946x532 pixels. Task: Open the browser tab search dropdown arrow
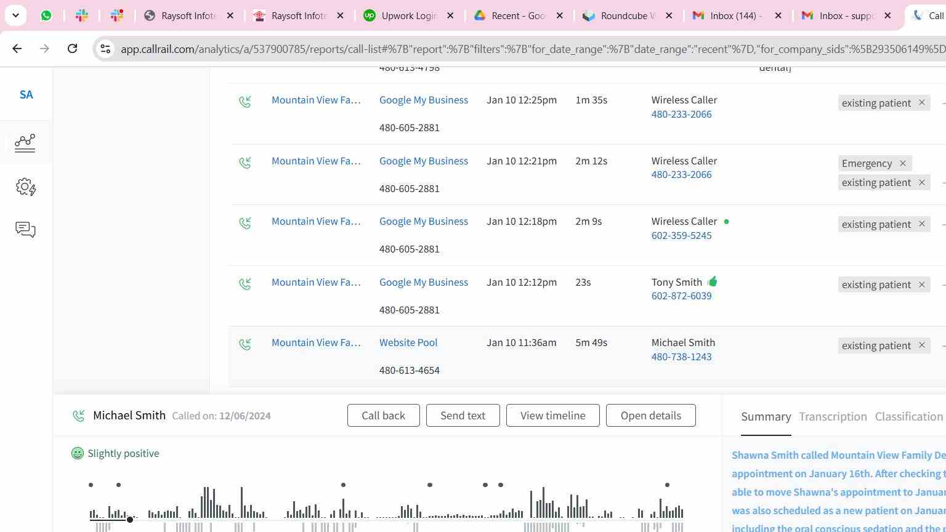pos(15,15)
